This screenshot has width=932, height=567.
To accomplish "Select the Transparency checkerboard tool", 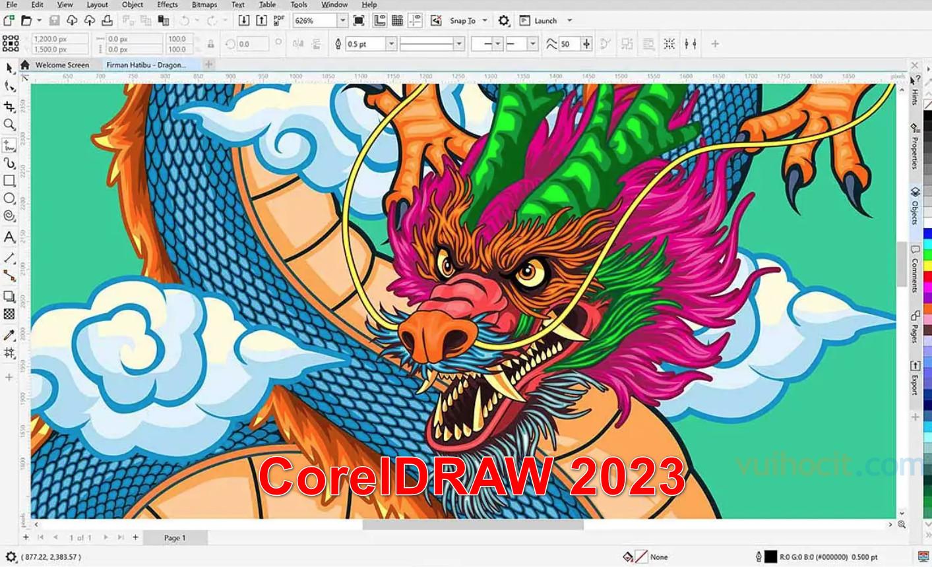I will click(9, 314).
